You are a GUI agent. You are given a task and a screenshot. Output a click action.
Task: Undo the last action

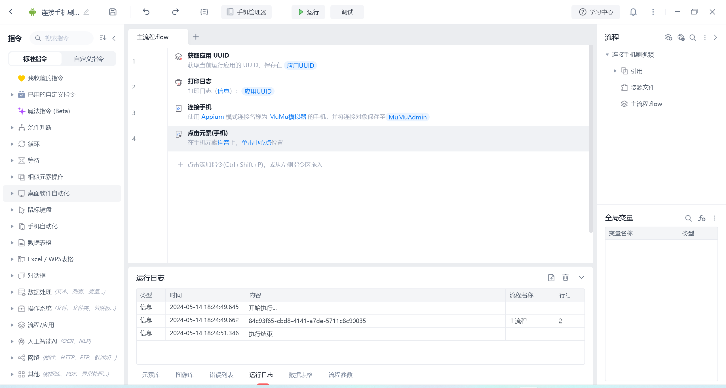146,12
